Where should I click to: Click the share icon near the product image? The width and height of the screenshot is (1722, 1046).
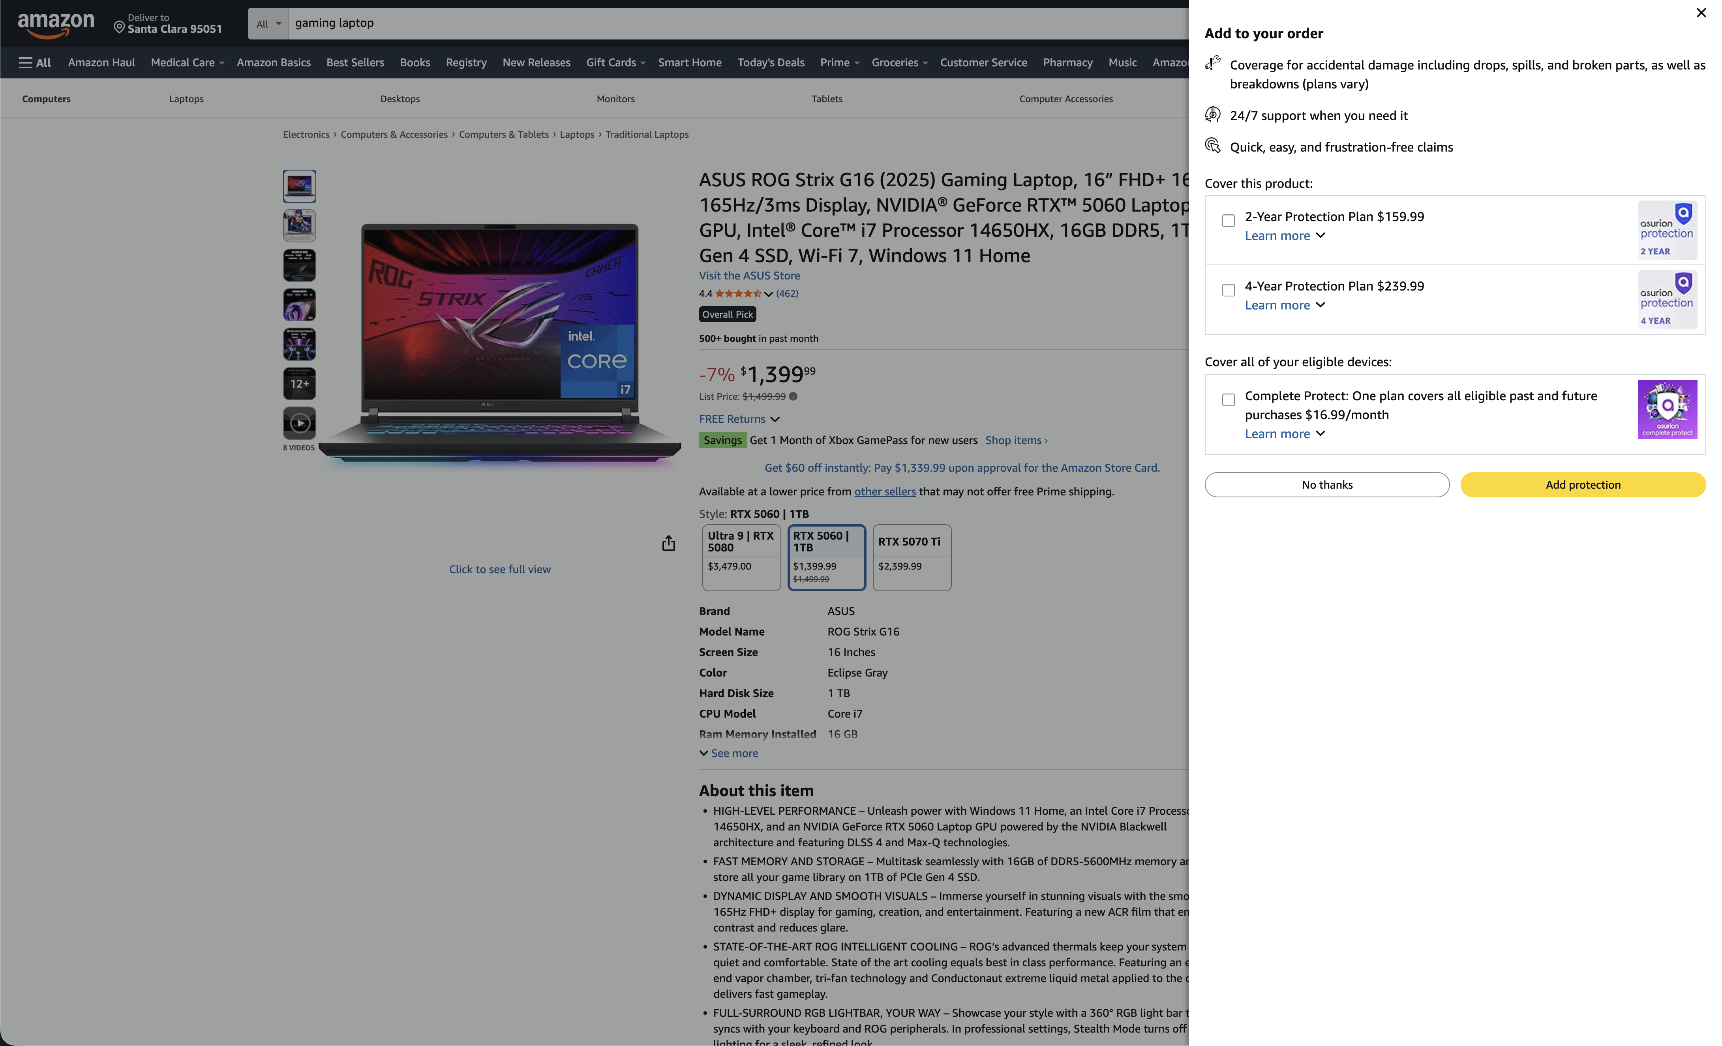[668, 543]
